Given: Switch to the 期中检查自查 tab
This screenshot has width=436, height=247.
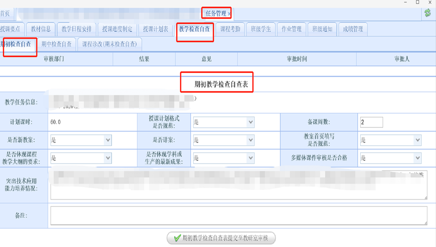Looking at the screenshot, I should (56, 44).
